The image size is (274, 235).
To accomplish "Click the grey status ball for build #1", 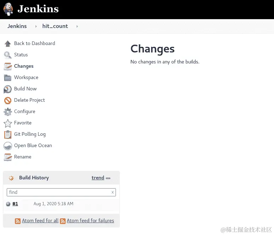I will (8, 204).
